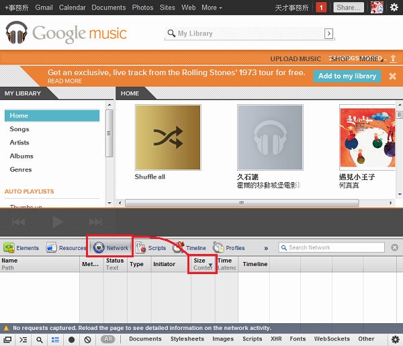Click Add to my library button

pos(347,76)
